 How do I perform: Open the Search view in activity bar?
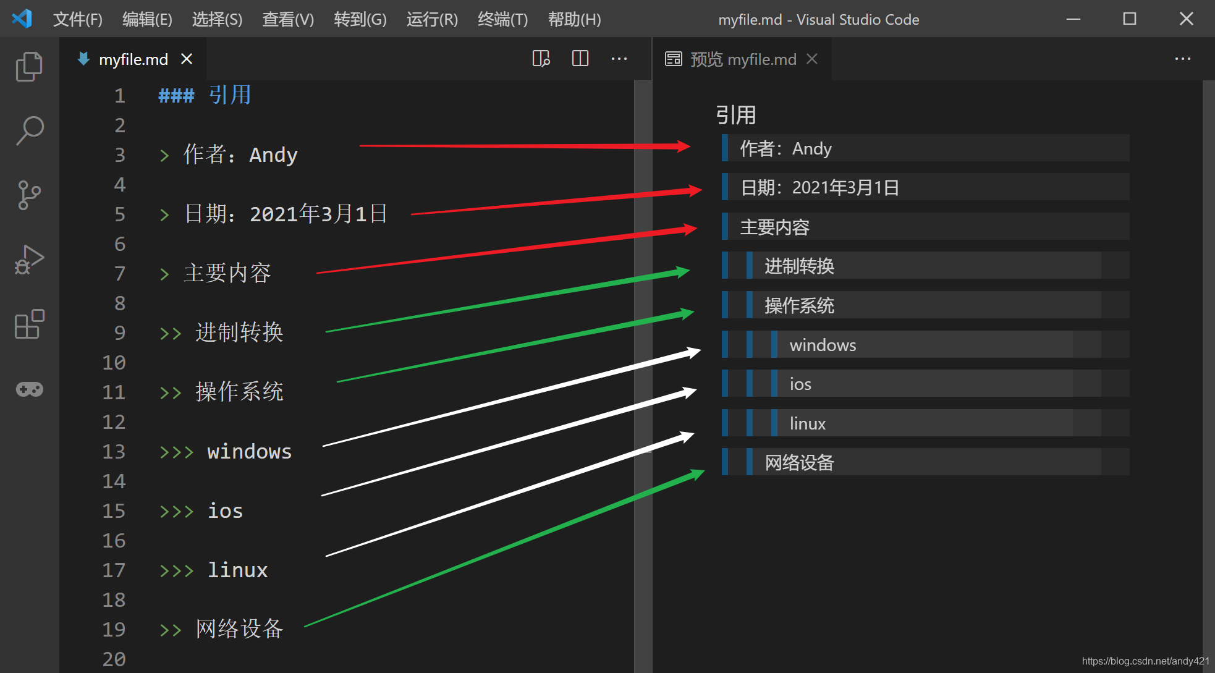click(x=29, y=131)
